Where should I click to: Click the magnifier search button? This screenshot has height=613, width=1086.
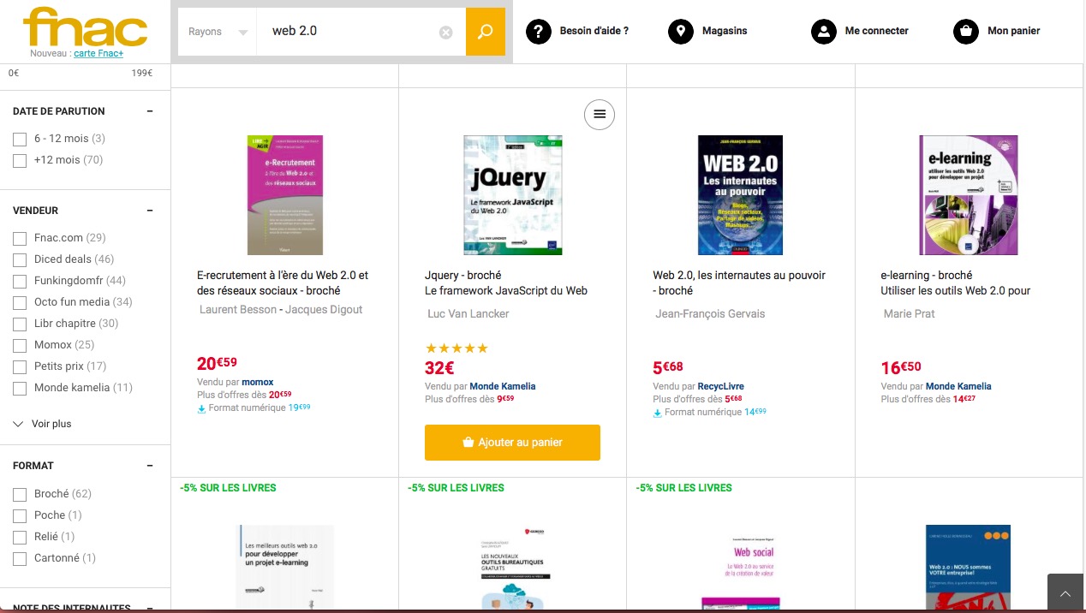[x=486, y=32]
